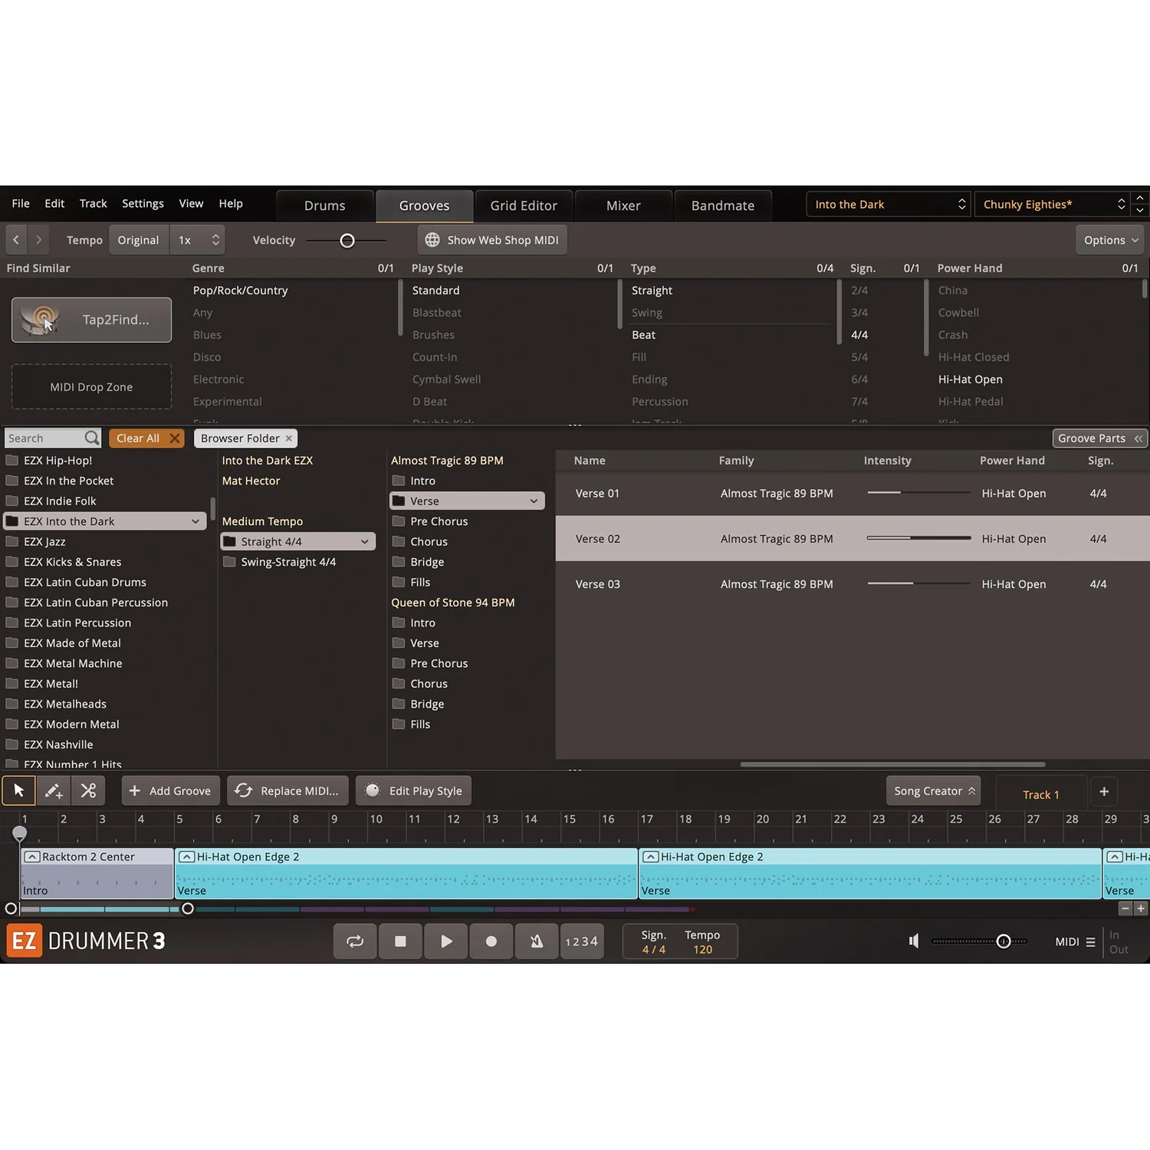This screenshot has height=1150, width=1150.
Task: Stop playback in transport bar
Action: (400, 941)
